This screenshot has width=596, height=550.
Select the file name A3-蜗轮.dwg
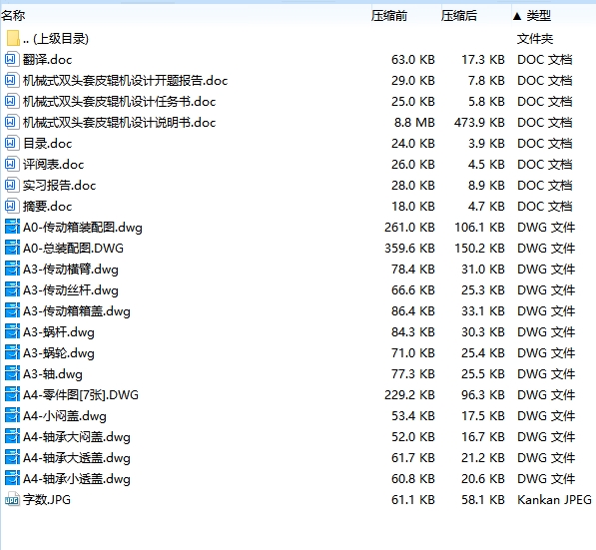pyautogui.click(x=59, y=353)
